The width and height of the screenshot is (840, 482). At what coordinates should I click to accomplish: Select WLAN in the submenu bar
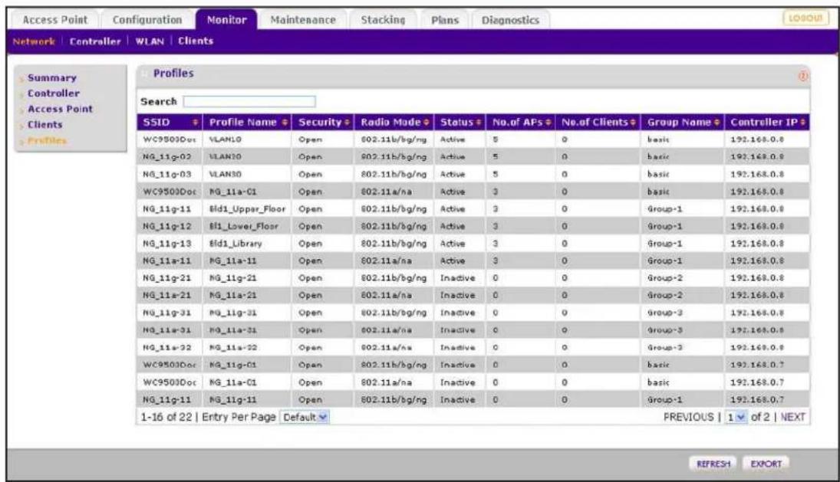[x=150, y=41]
